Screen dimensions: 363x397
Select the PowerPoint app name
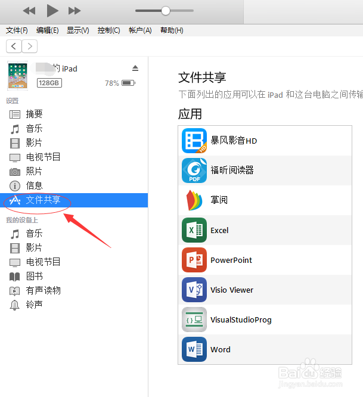coord(231,260)
